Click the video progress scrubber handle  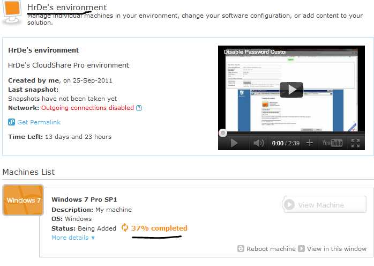[x=223, y=133]
